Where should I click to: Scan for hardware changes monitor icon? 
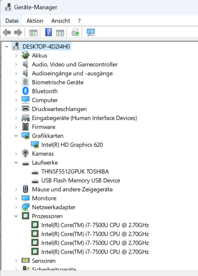coord(91,32)
